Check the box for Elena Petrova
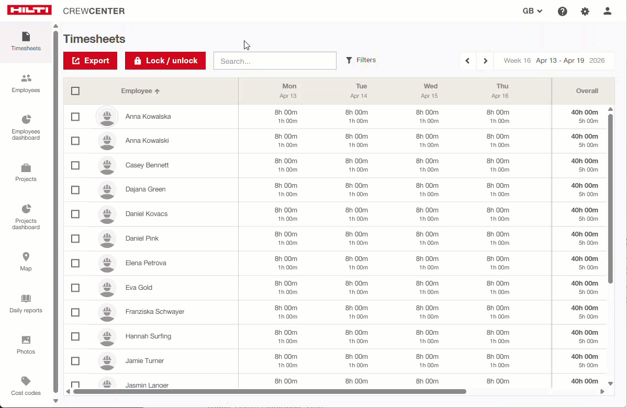The width and height of the screenshot is (627, 408). pos(75,263)
